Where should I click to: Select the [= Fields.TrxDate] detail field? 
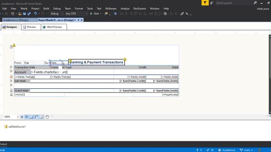click(x=32, y=77)
